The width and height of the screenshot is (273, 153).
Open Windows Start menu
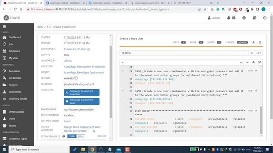click(x=4, y=149)
